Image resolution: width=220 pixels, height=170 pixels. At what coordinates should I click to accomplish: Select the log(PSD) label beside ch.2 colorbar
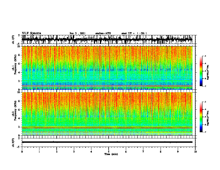pyautogui.click(x=208, y=118)
